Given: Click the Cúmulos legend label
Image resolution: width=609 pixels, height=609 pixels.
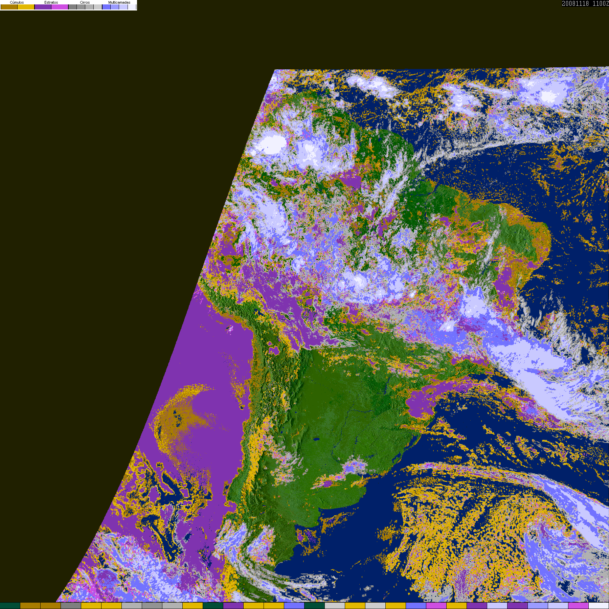Looking at the screenshot, I should click(17, 2).
